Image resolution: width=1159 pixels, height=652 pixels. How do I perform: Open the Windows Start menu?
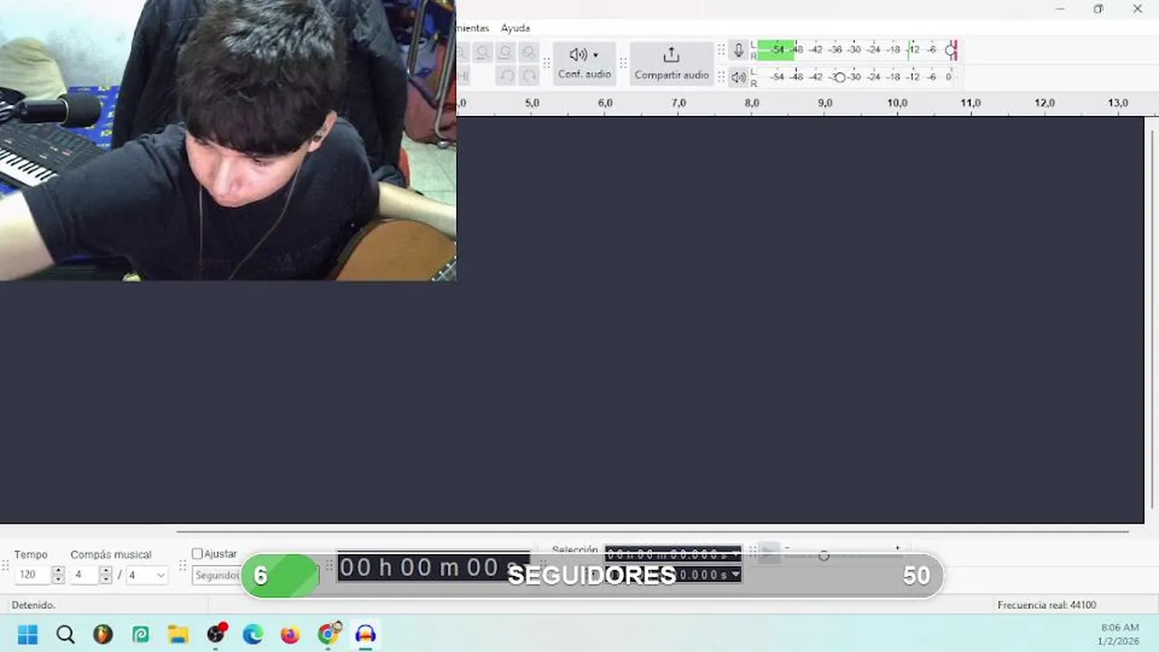(28, 635)
